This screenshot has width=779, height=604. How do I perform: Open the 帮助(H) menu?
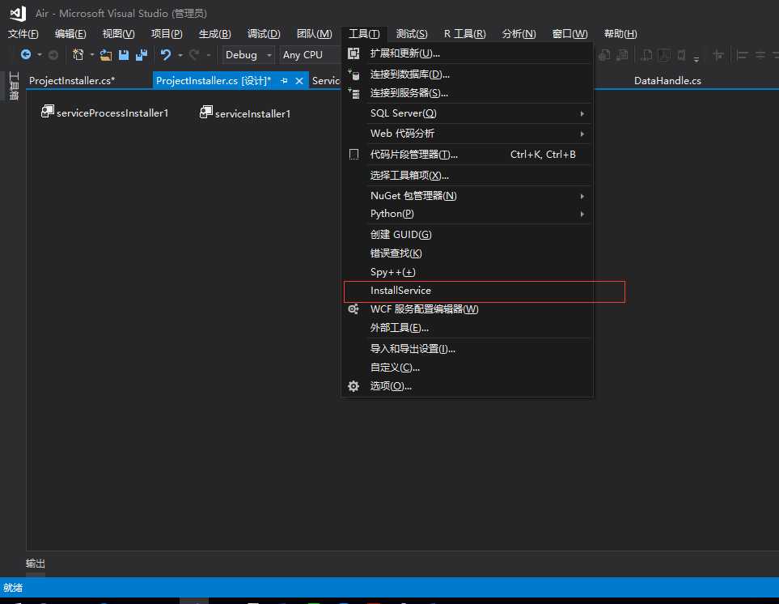[620, 34]
